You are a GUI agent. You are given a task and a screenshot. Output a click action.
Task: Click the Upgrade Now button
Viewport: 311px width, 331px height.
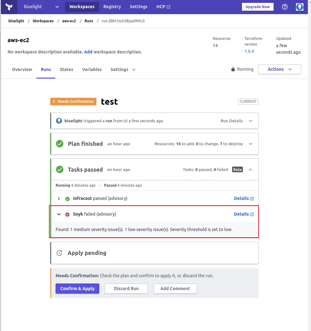point(257,7)
